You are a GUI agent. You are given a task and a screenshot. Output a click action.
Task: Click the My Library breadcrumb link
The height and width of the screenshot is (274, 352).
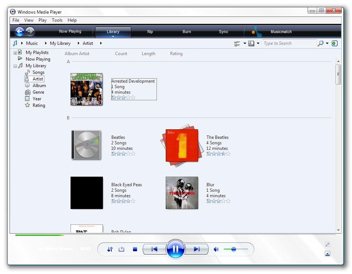coord(60,43)
